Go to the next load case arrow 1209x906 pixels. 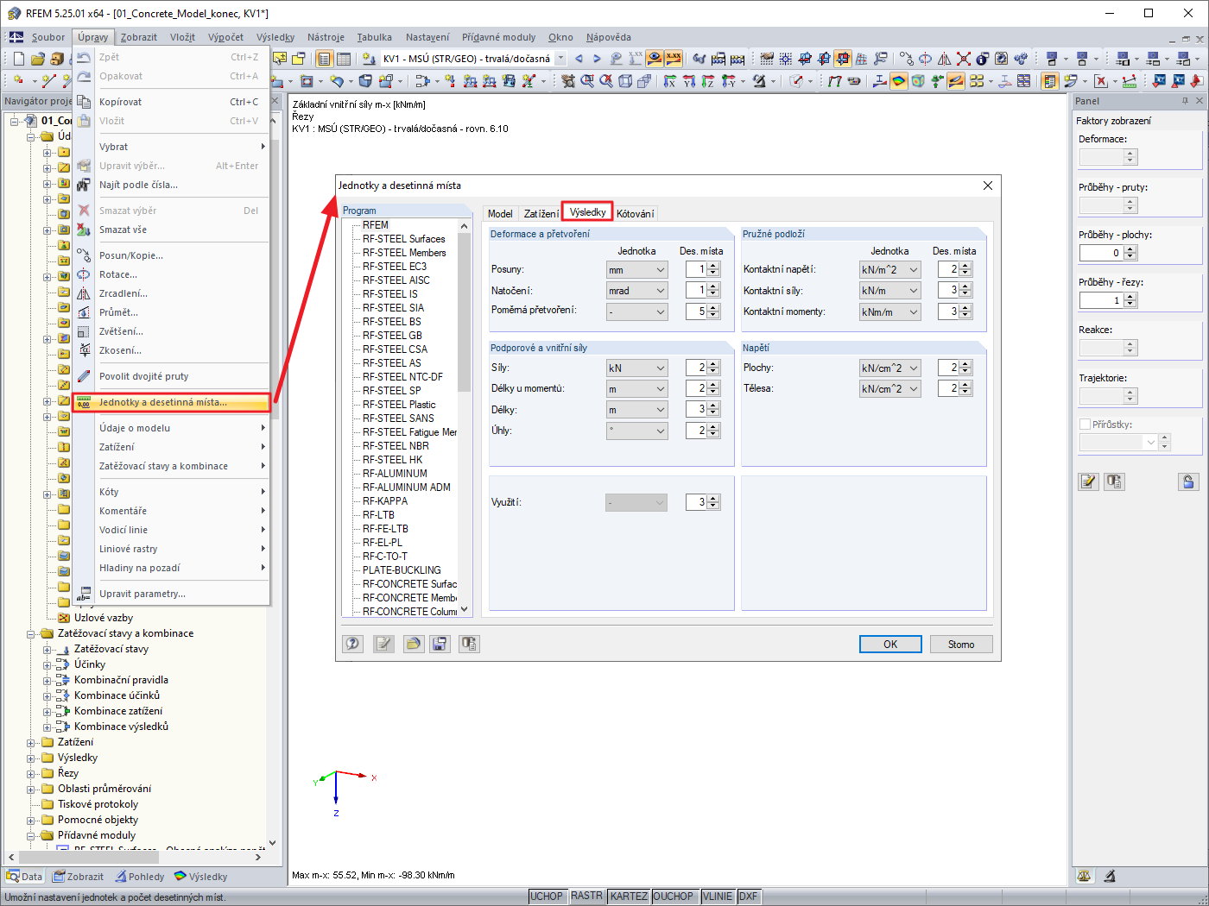click(x=597, y=59)
